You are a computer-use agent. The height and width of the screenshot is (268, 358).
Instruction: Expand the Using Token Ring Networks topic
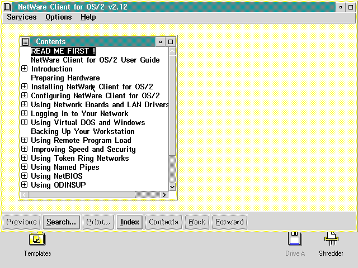click(x=25, y=158)
